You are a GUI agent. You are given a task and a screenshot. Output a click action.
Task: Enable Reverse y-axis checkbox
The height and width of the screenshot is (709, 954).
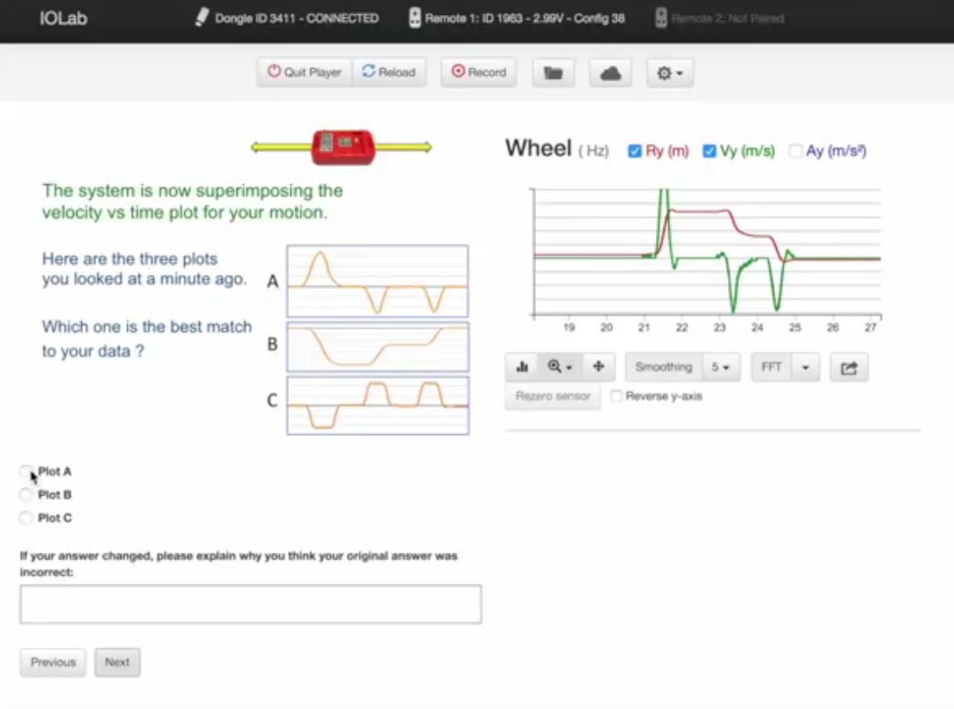(x=616, y=397)
